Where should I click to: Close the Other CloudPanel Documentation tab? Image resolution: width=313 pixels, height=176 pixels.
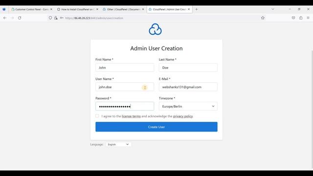pyautogui.click(x=143, y=9)
